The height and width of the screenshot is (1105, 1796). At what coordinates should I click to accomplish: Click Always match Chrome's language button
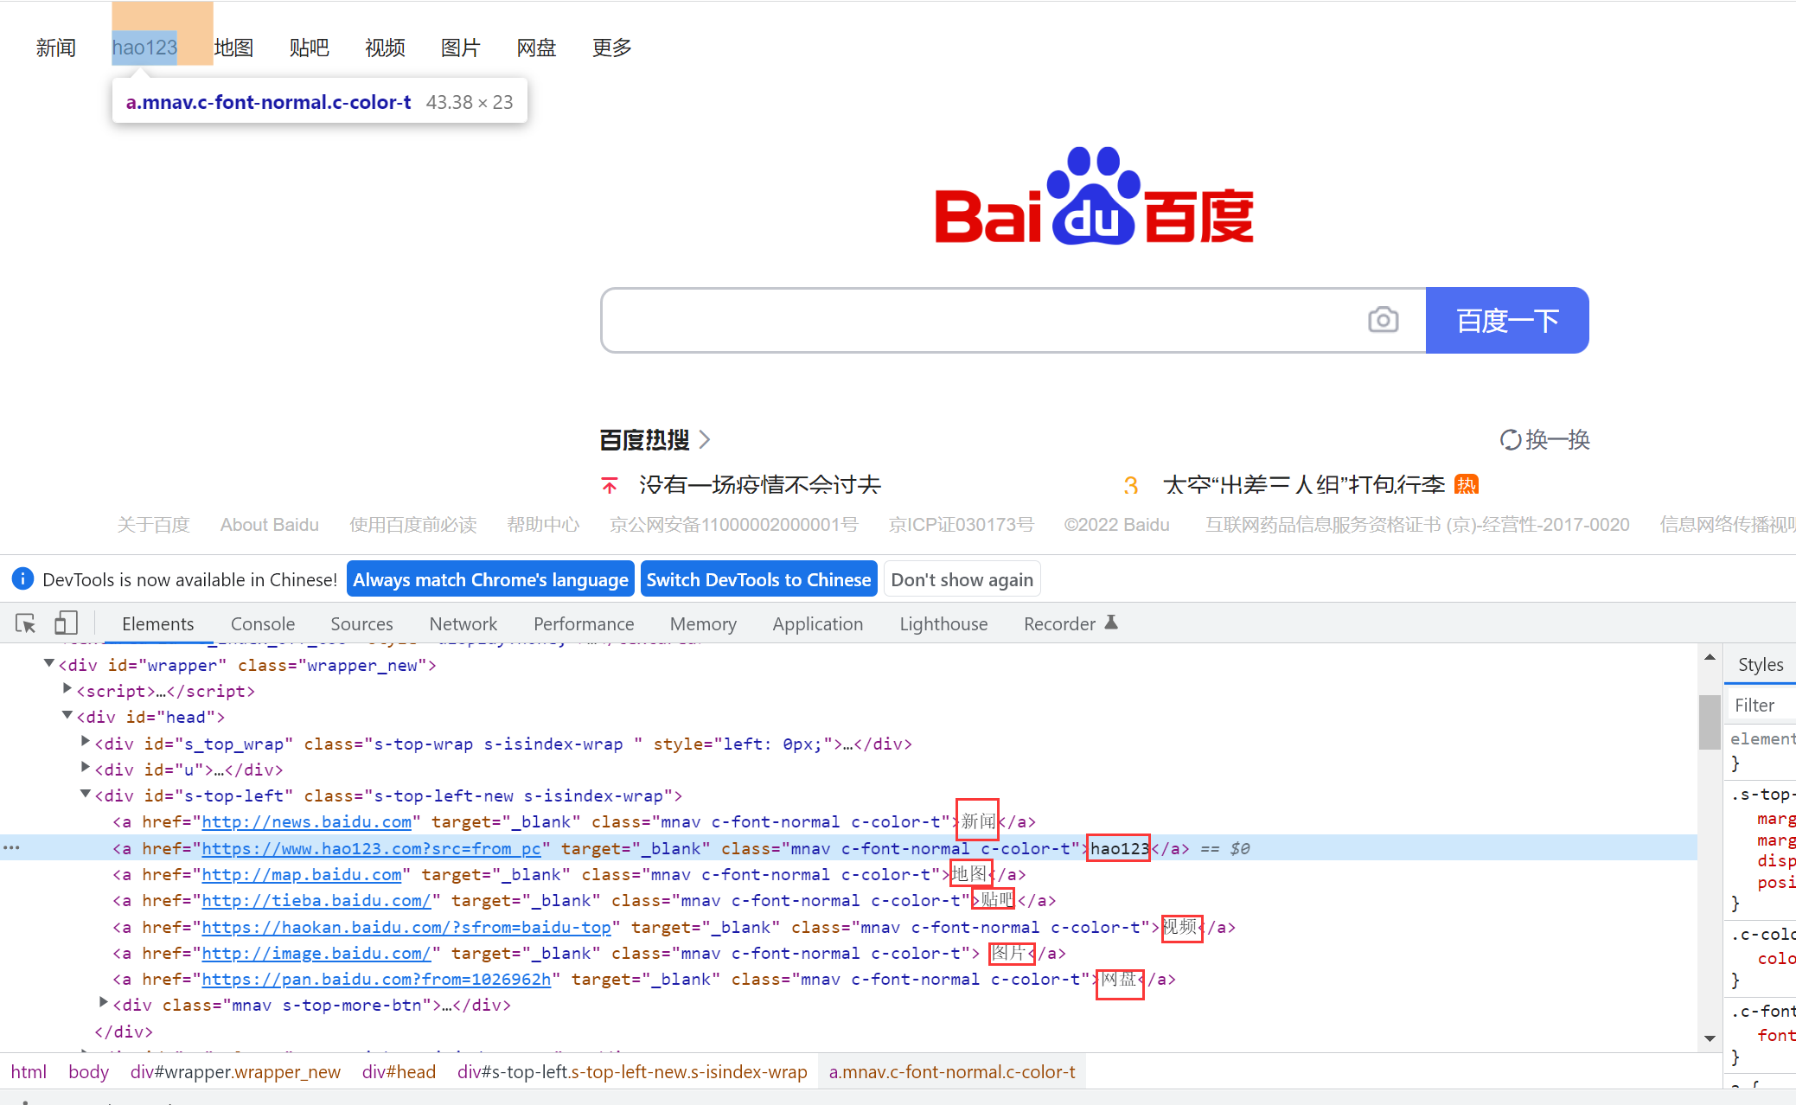[490, 578]
